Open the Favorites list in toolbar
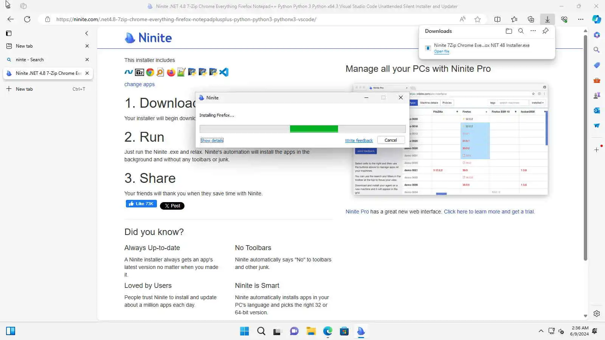 (x=514, y=19)
